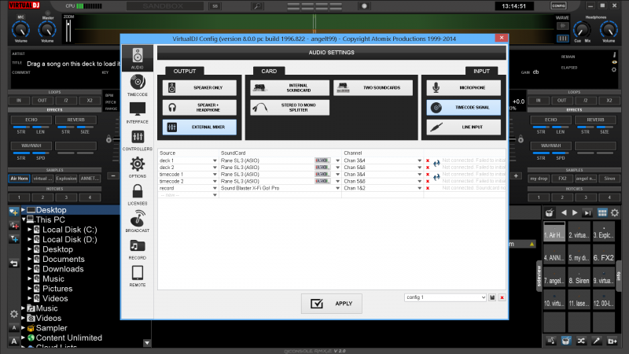Viewport: 629px width, 354px height.
Task: Toggle Microphone input option
Action: coord(463,87)
